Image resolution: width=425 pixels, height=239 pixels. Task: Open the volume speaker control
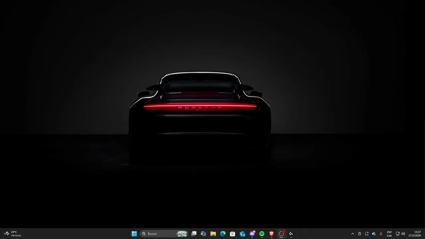click(403, 234)
